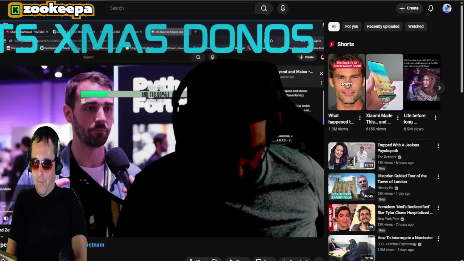Image resolution: width=464 pixels, height=261 pixels.
Task: Click search icon inside embedded YouTube window
Action: tap(198, 57)
